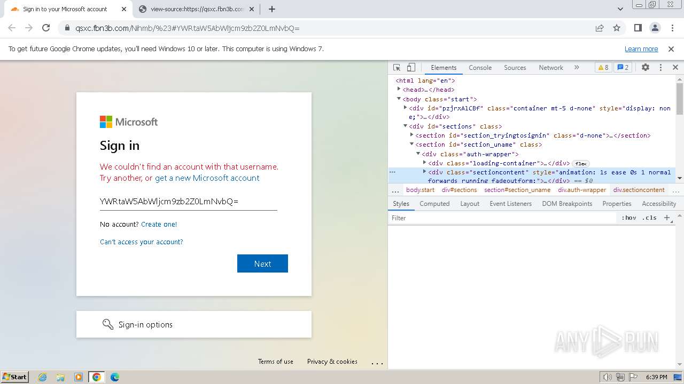Image resolution: width=684 pixels, height=384 pixels.
Task: Open the Sources tab
Action: (515, 68)
